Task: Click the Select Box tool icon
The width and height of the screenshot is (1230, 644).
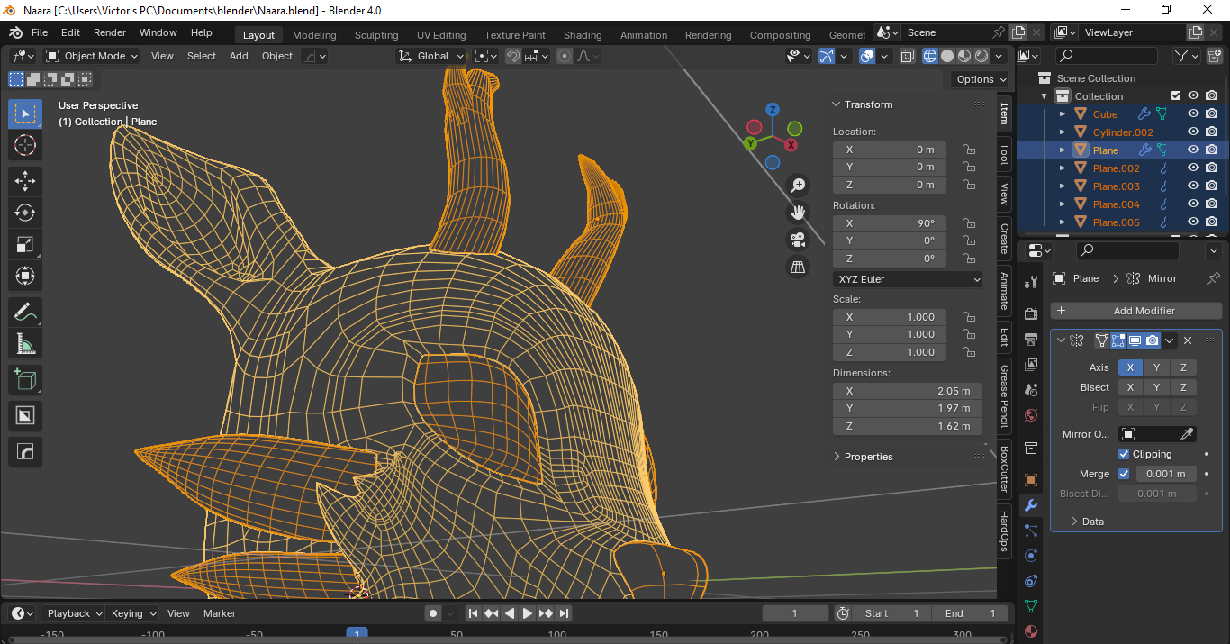Action: pos(25,113)
